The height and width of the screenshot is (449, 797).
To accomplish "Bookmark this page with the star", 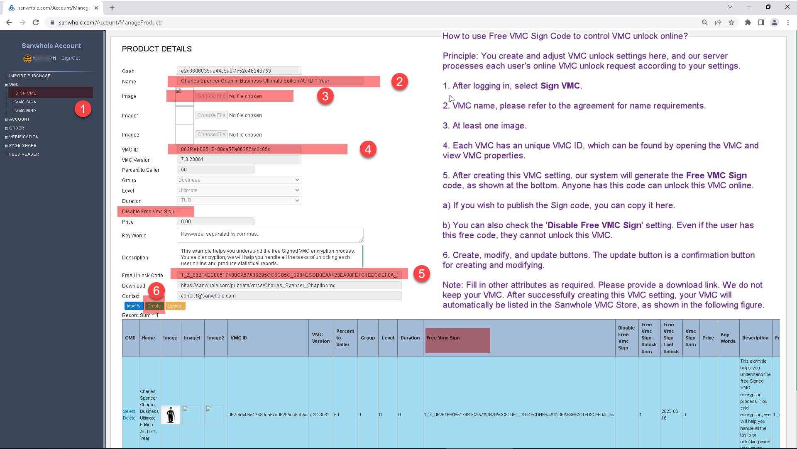I will click(731, 22).
